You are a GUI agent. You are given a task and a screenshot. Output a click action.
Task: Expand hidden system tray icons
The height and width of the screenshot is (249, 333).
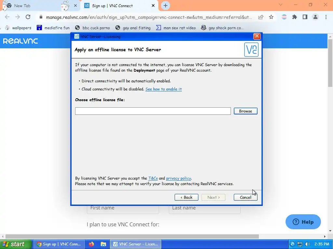click(x=292, y=244)
